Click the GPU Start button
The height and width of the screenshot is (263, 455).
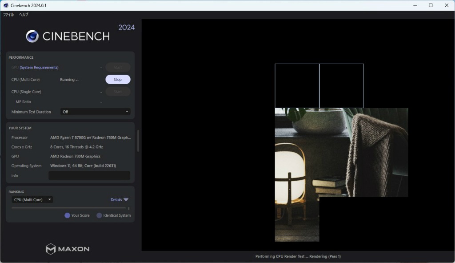pyautogui.click(x=118, y=68)
